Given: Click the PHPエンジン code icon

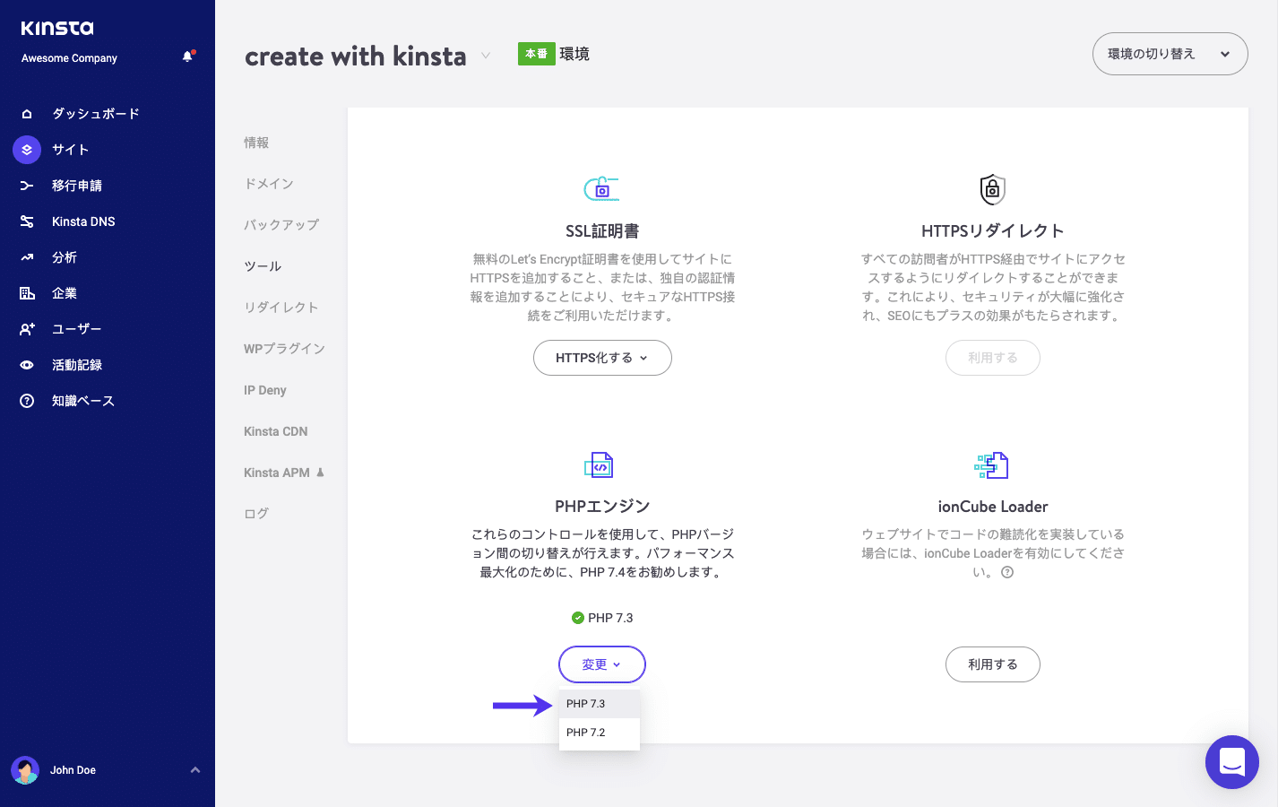Looking at the screenshot, I should click(x=600, y=464).
